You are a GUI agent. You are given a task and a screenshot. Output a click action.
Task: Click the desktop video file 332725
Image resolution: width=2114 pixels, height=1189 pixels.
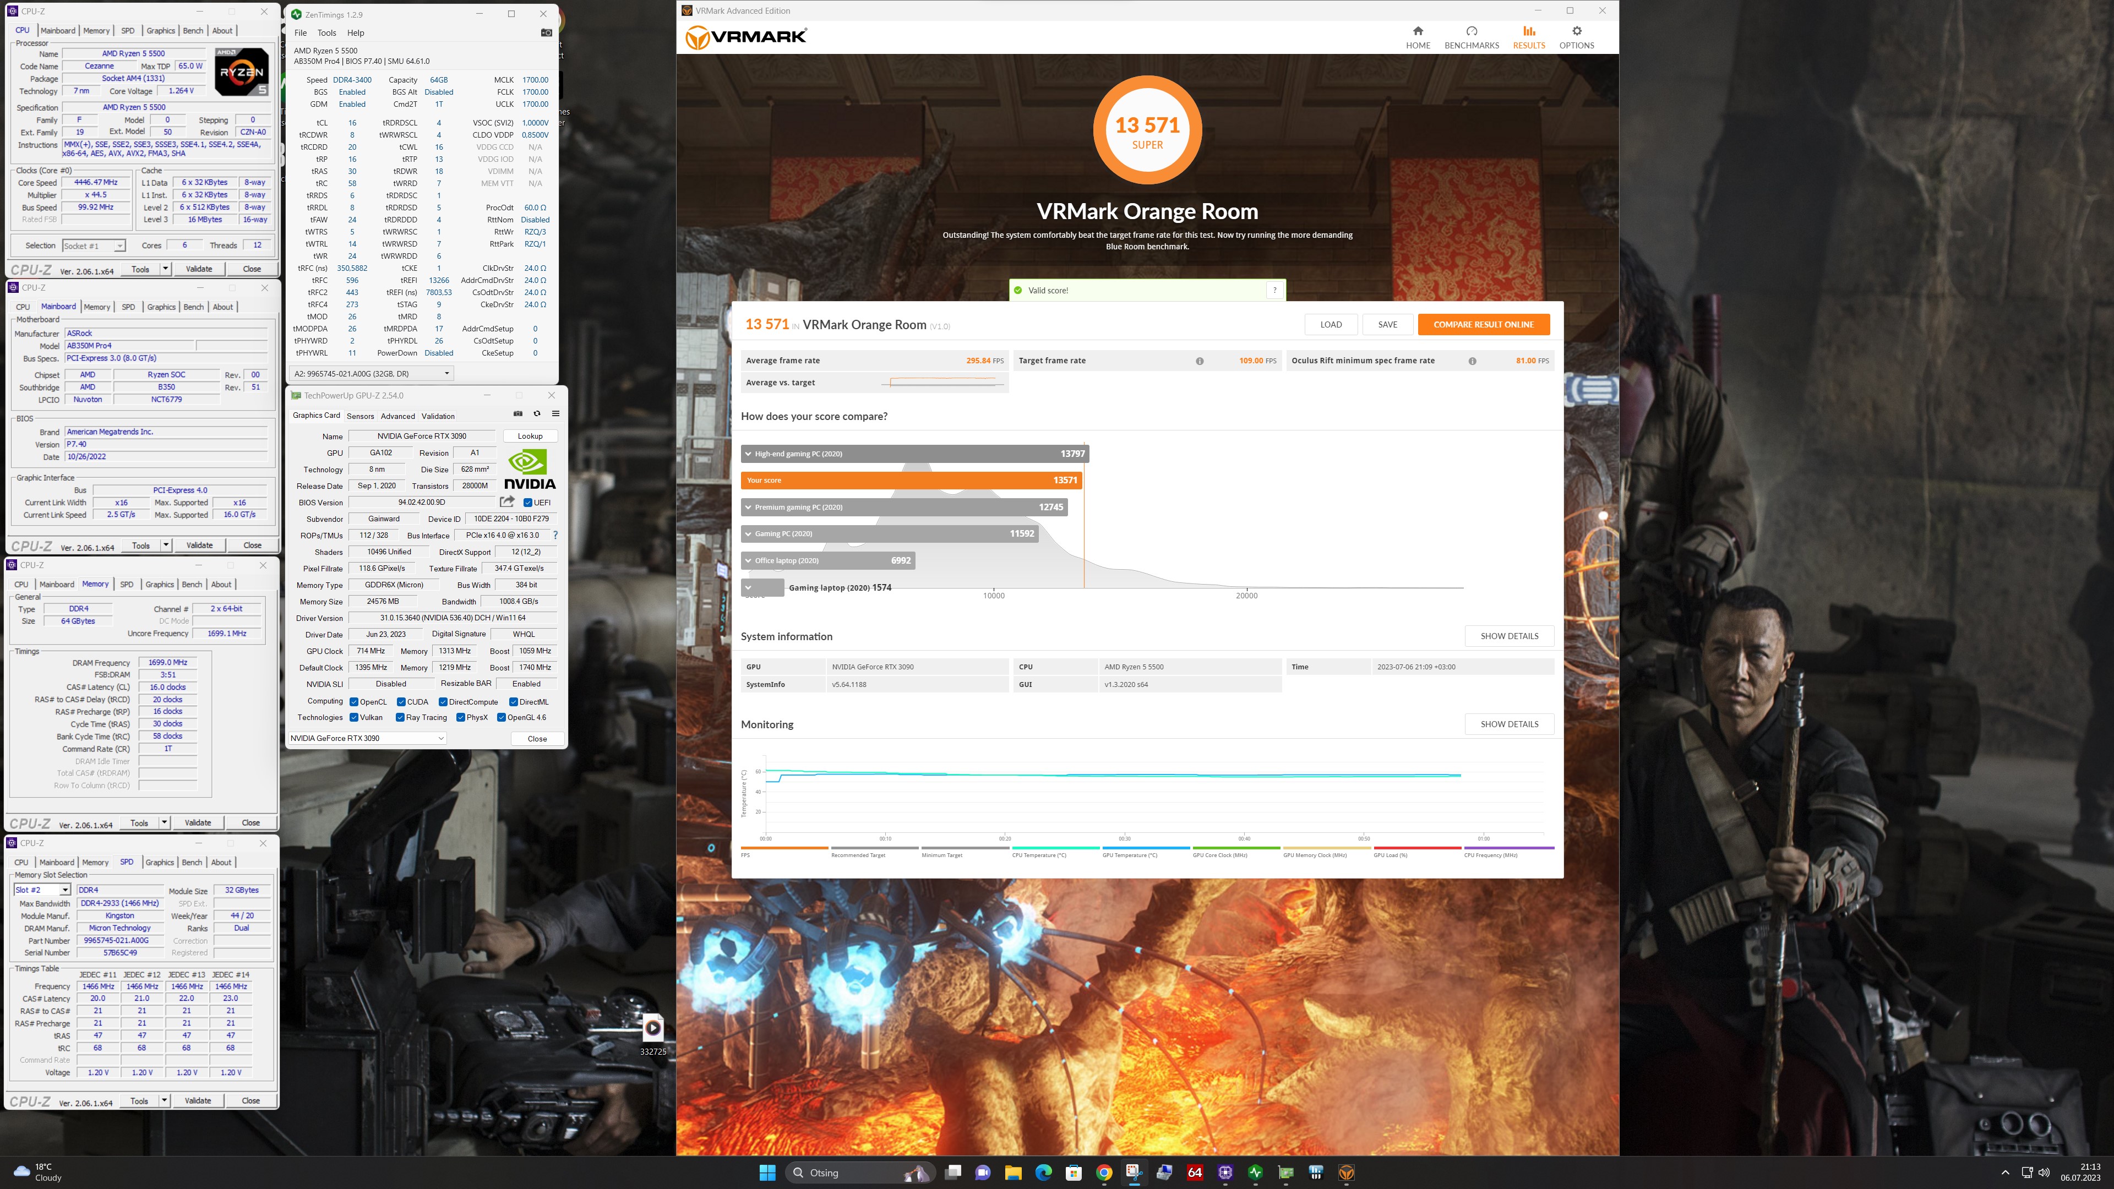[652, 1034]
